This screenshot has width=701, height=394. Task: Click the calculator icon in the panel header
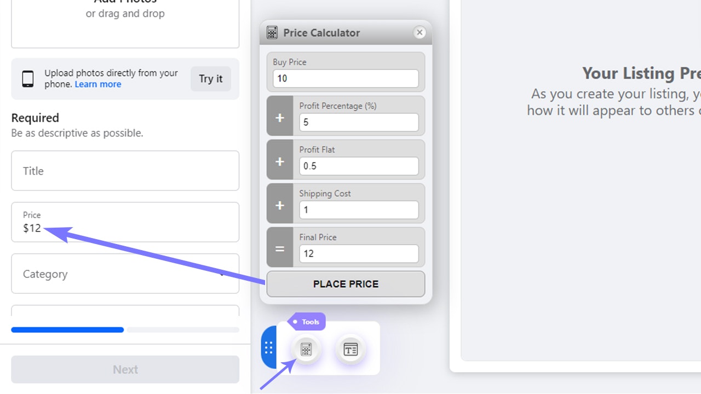tap(272, 33)
